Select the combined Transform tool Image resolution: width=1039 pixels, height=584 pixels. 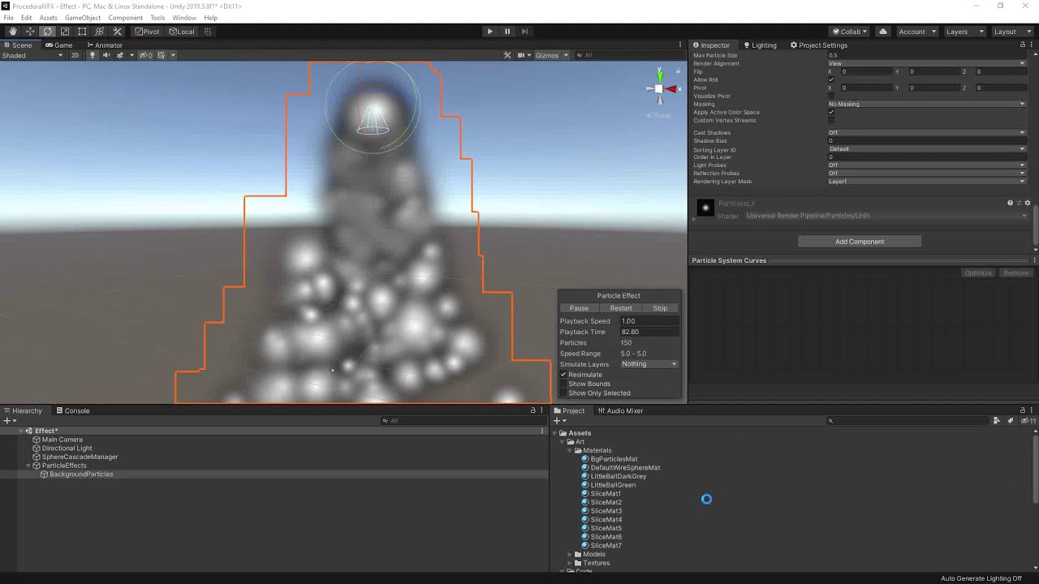click(x=99, y=32)
